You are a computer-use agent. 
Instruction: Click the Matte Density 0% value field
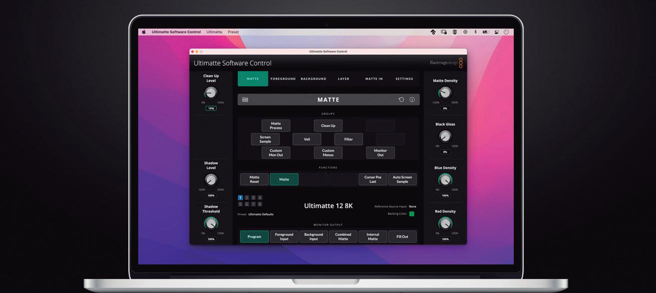pos(445,108)
